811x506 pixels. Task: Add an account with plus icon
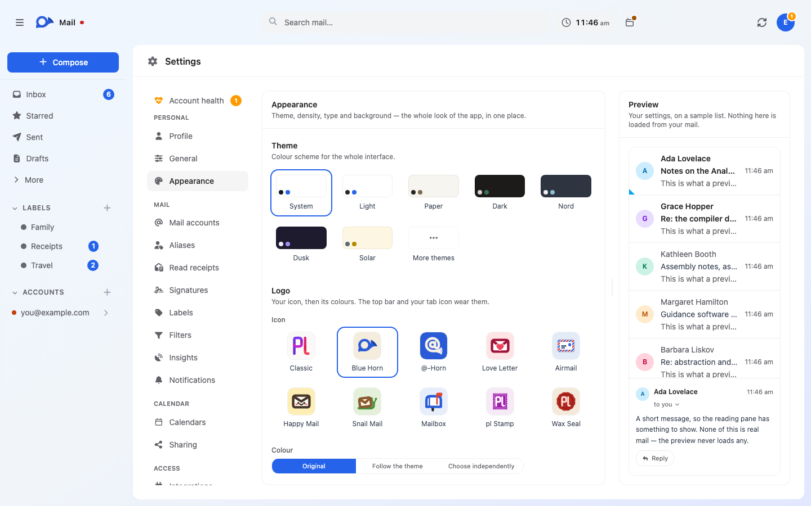pos(107,292)
